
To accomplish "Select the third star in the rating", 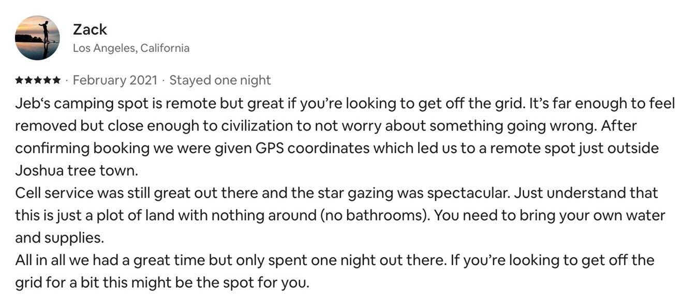I will [x=38, y=80].
